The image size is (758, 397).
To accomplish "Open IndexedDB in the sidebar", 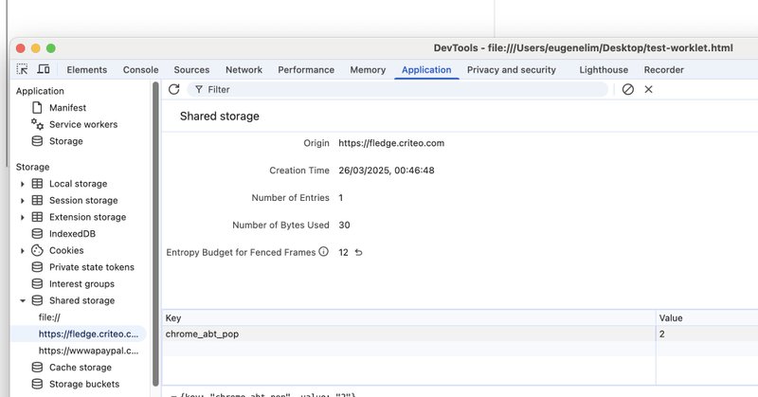I will [72, 234].
